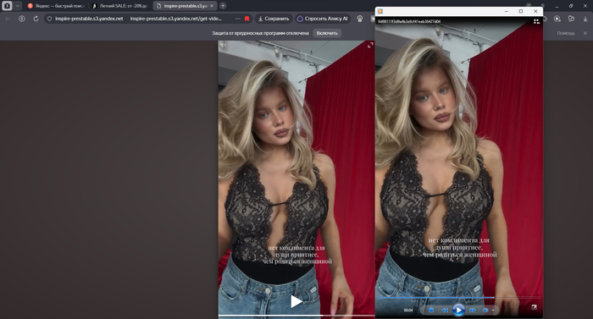Expand the tab list dropdown arrow

coord(18,6)
